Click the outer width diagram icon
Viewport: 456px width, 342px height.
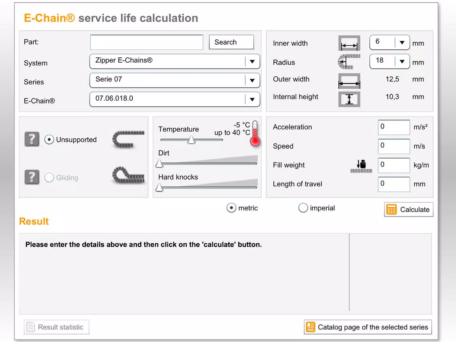(x=349, y=81)
